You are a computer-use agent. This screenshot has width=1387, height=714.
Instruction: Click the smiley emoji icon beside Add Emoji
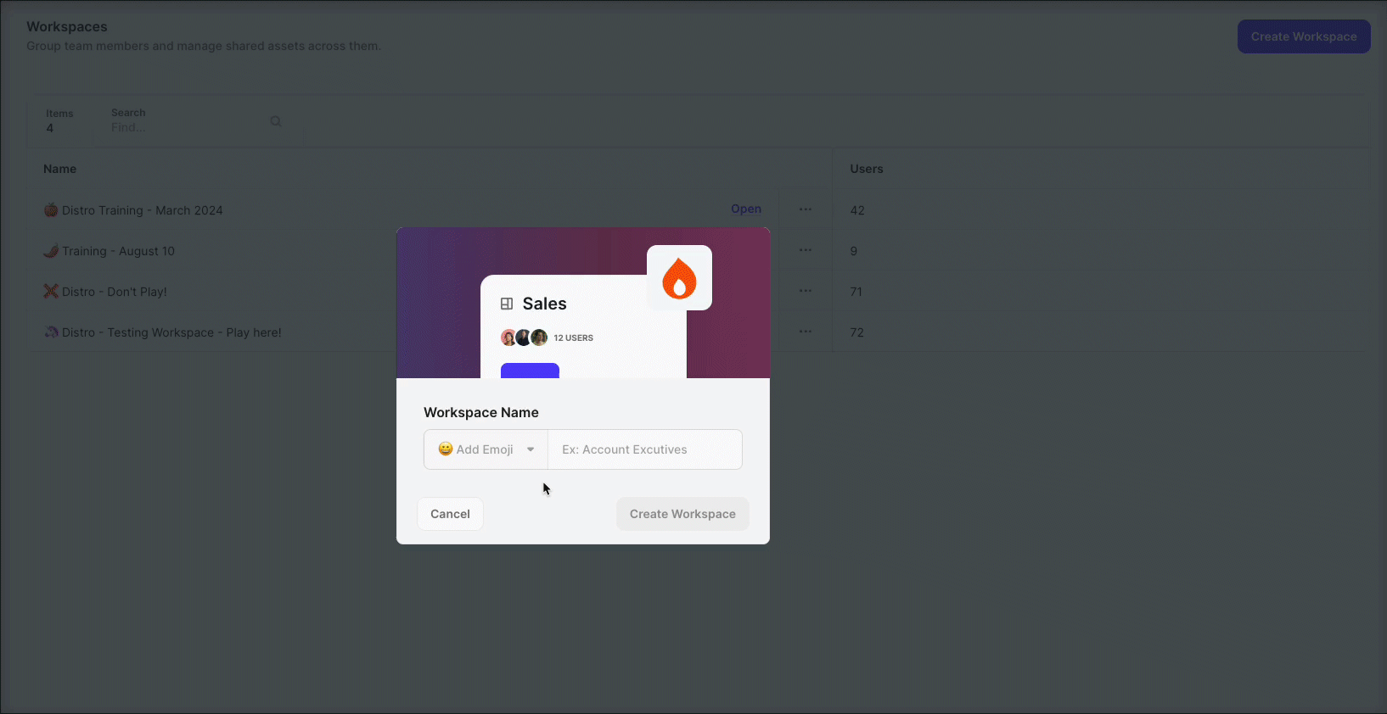pos(445,449)
